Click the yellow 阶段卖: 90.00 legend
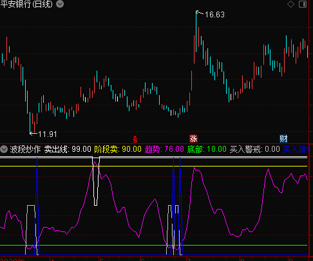The height and width of the screenshot is (261, 313). (118, 149)
